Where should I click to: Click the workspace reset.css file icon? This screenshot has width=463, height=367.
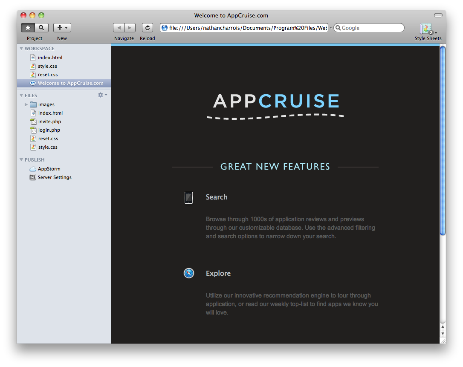33,75
